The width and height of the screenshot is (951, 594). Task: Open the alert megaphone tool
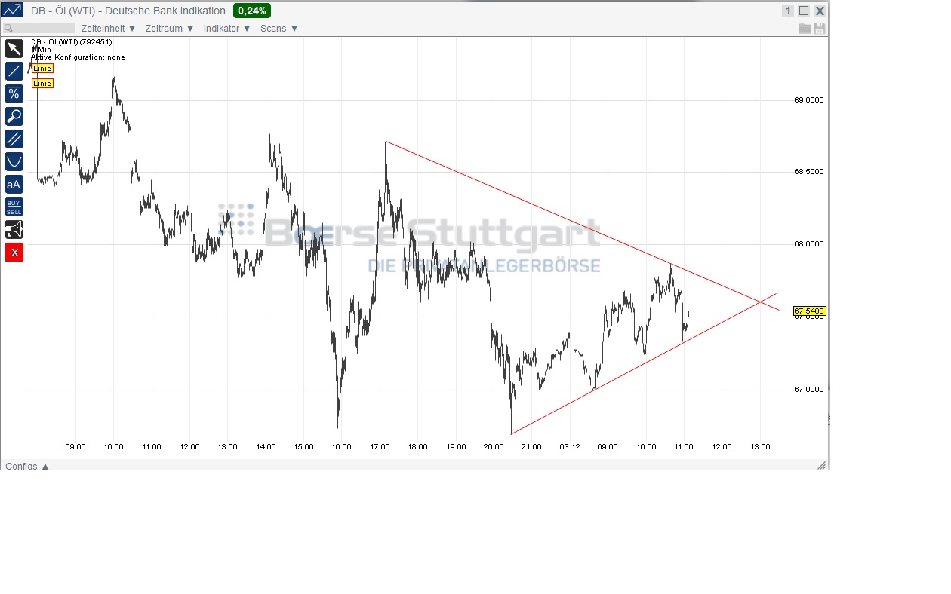[x=14, y=229]
